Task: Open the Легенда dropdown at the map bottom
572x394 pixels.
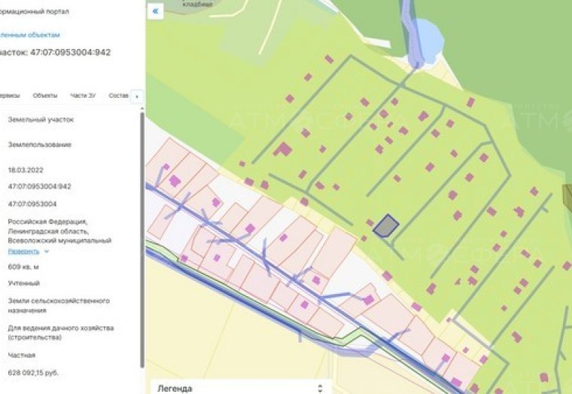Action: pyautogui.click(x=241, y=388)
